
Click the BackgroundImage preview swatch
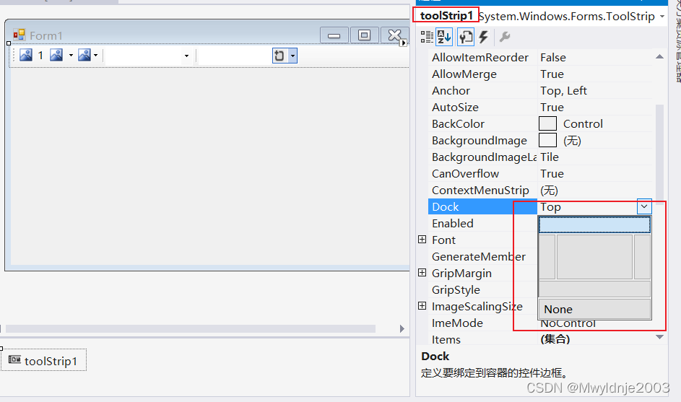pos(547,140)
